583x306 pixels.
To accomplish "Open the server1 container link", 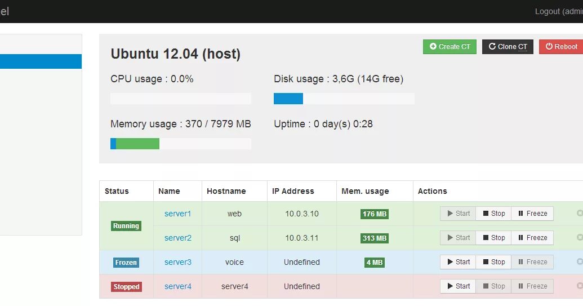I will tap(178, 214).
